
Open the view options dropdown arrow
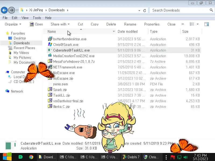[x=198, y=24]
